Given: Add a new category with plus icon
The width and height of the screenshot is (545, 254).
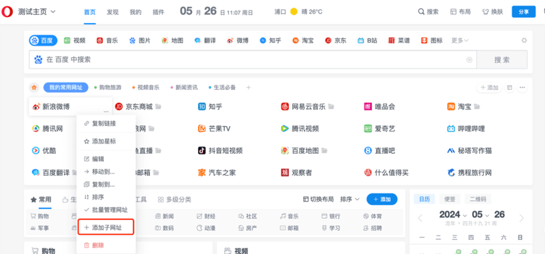Looking at the screenshot, I should (249, 88).
